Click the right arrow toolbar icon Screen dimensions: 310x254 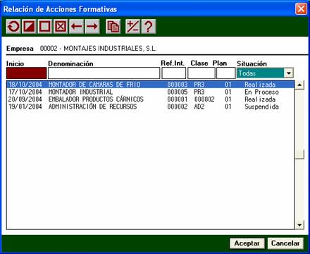[92, 26]
